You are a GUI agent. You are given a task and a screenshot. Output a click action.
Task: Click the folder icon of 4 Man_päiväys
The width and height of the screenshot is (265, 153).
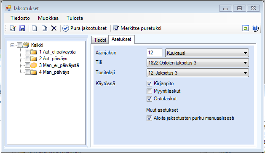pos(34,72)
